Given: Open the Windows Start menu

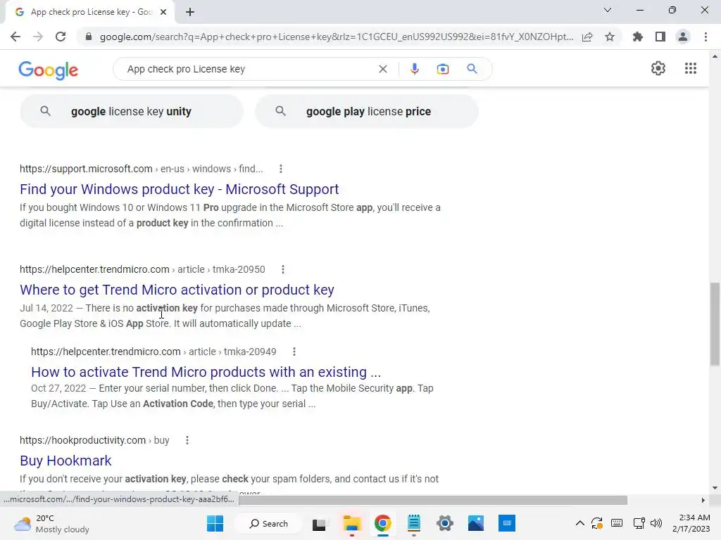Looking at the screenshot, I should click(x=215, y=523).
